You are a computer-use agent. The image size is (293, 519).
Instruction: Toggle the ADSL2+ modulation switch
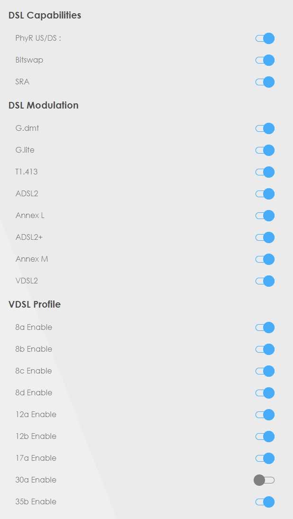coord(265,237)
